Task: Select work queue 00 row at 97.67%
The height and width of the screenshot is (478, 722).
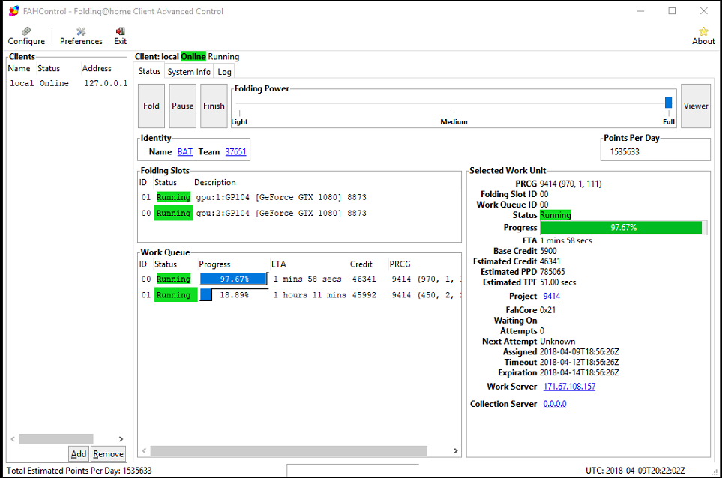Action: tap(299, 279)
